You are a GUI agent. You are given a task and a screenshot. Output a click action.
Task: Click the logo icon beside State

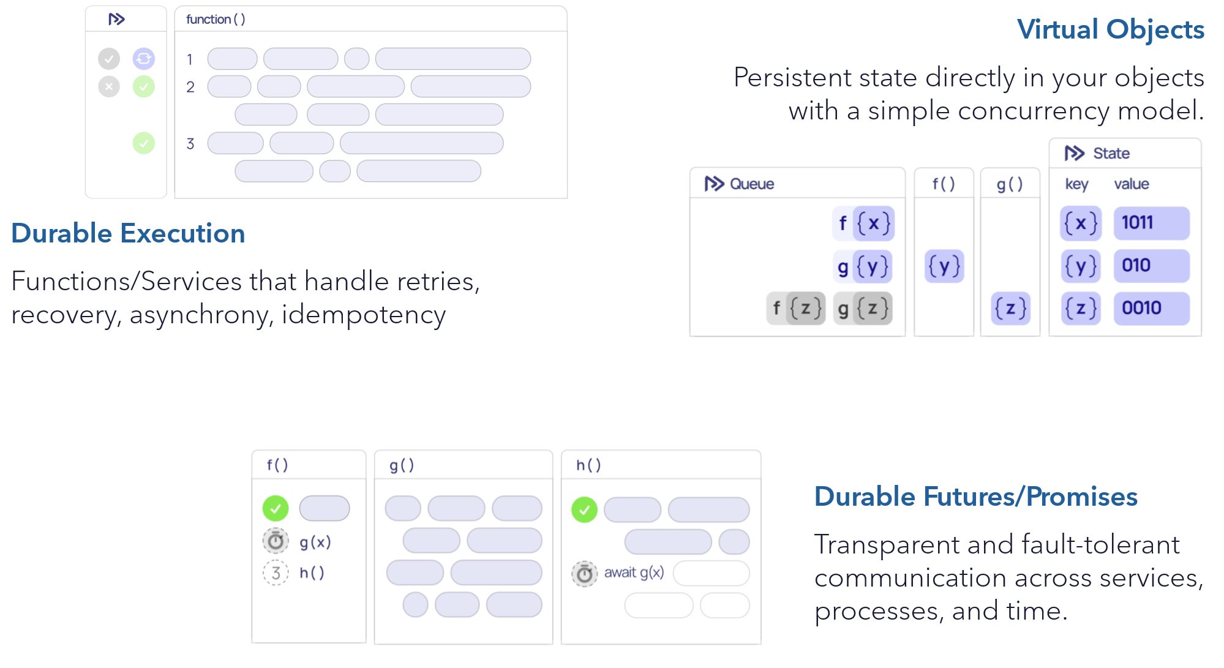tap(1074, 153)
